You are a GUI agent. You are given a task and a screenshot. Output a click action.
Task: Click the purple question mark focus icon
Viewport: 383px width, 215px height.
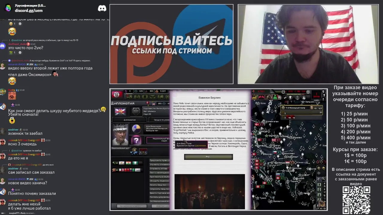(136, 140)
